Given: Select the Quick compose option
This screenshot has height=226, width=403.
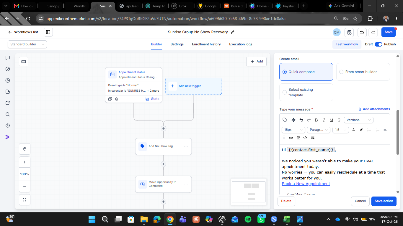Looking at the screenshot, I should click(x=306, y=72).
